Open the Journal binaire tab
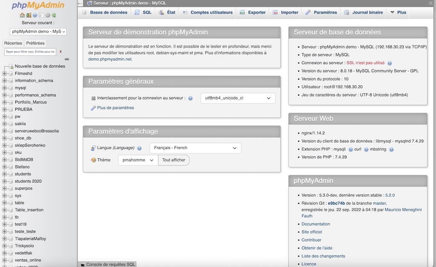436x267 pixels. tap(364, 12)
